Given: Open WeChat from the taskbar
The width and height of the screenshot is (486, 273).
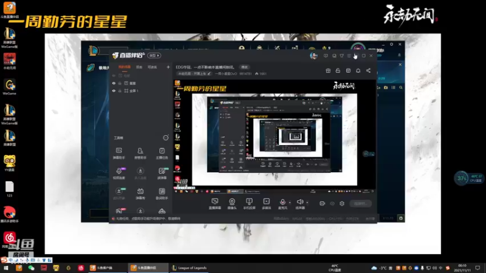Looking at the screenshot, I should pos(32,268).
